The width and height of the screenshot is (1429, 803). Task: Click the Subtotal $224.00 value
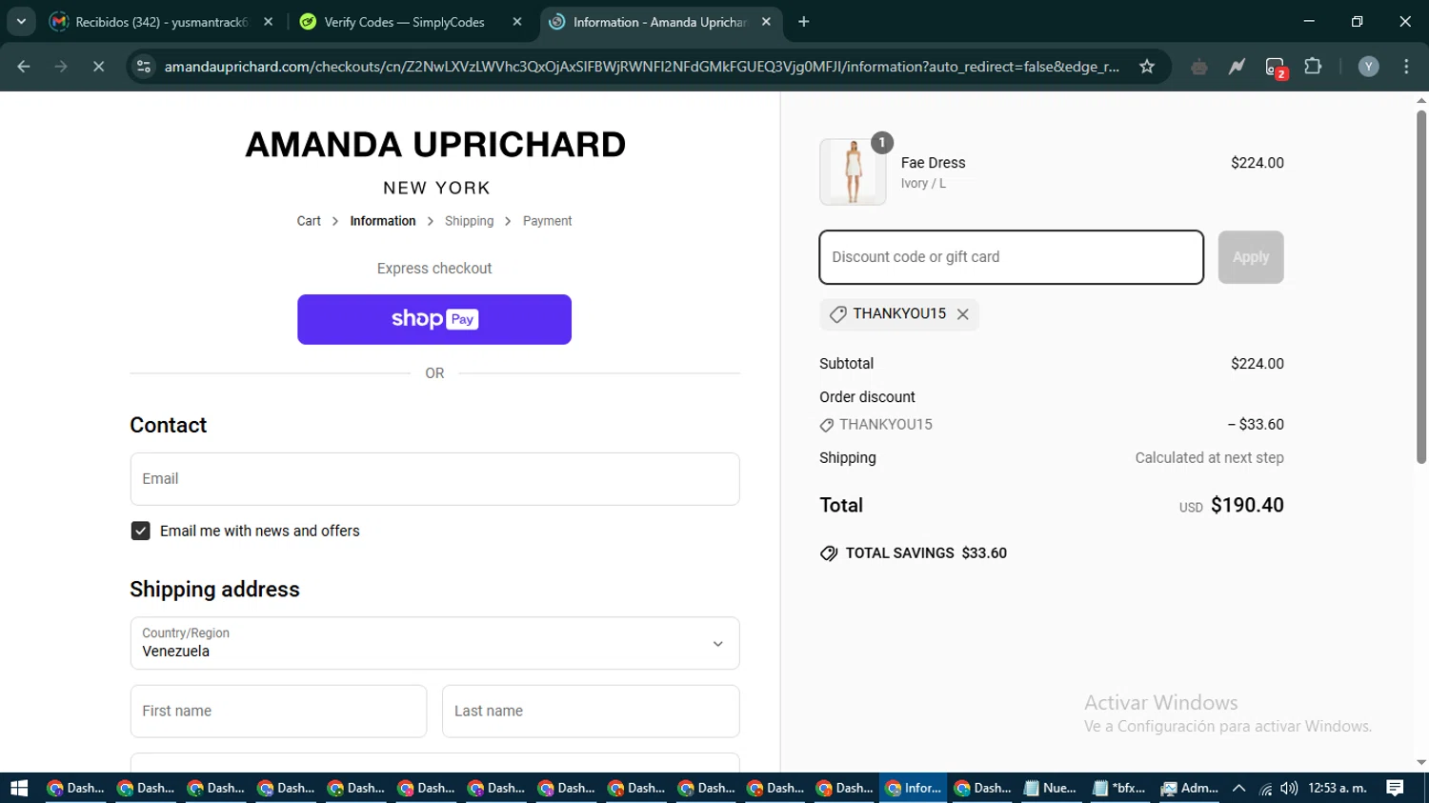pyautogui.click(x=1258, y=364)
